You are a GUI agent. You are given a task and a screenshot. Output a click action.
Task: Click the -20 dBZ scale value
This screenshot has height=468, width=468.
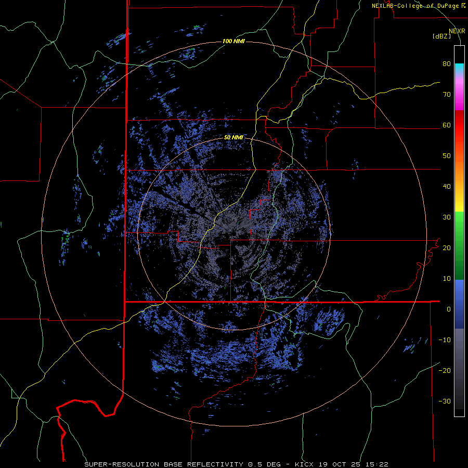445,370
